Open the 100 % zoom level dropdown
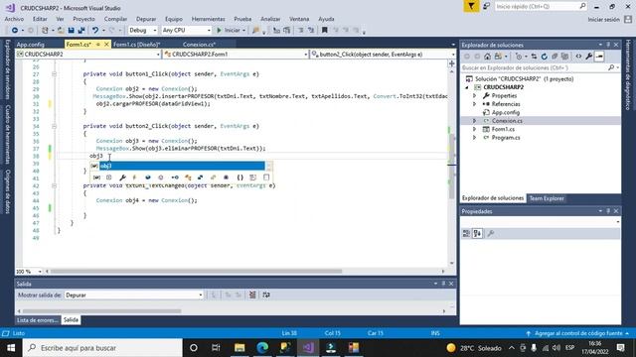Image resolution: width=636 pixels, height=357 pixels. (29, 271)
